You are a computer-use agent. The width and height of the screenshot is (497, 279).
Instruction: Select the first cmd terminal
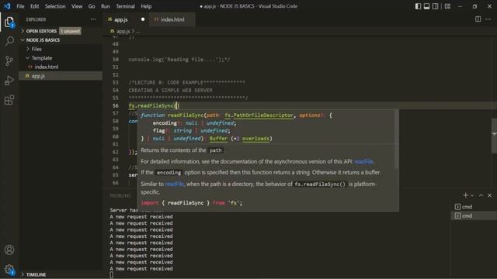[x=474, y=207]
